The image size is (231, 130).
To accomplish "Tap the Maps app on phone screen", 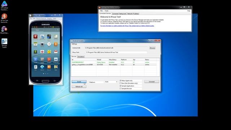I will (56, 67).
